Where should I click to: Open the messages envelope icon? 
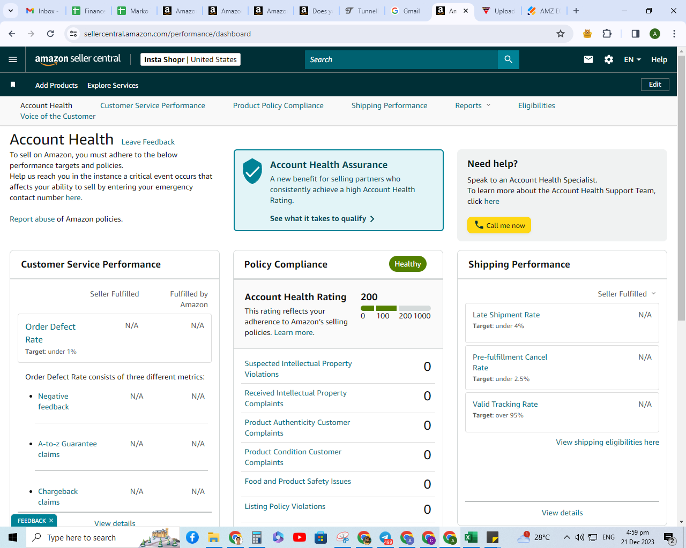[x=588, y=59]
